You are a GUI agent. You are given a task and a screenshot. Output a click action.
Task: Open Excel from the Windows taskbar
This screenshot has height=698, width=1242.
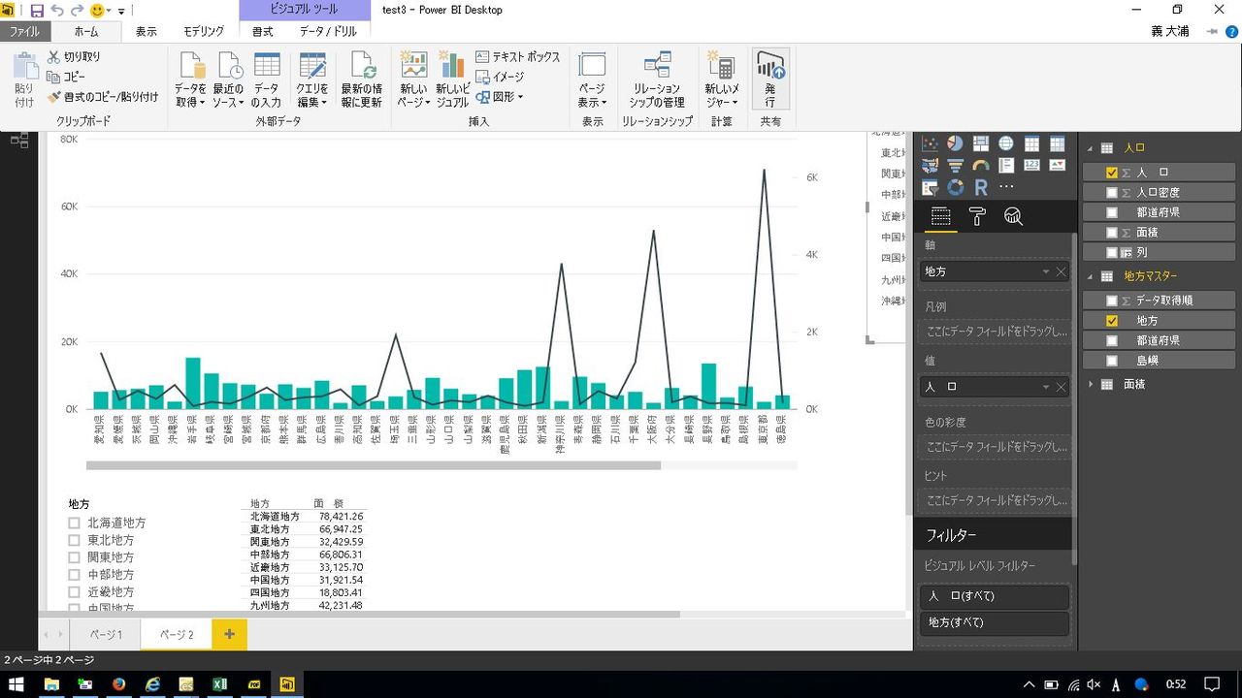(x=220, y=684)
